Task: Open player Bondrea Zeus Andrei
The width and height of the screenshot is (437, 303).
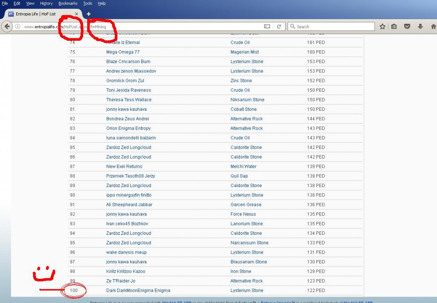Action: click(x=127, y=119)
